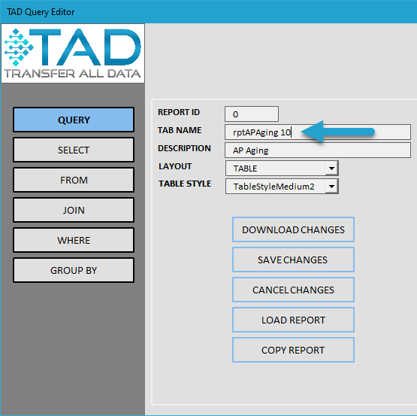Screen dimensions: 417x416
Task: Save changes to the report
Action: (293, 260)
